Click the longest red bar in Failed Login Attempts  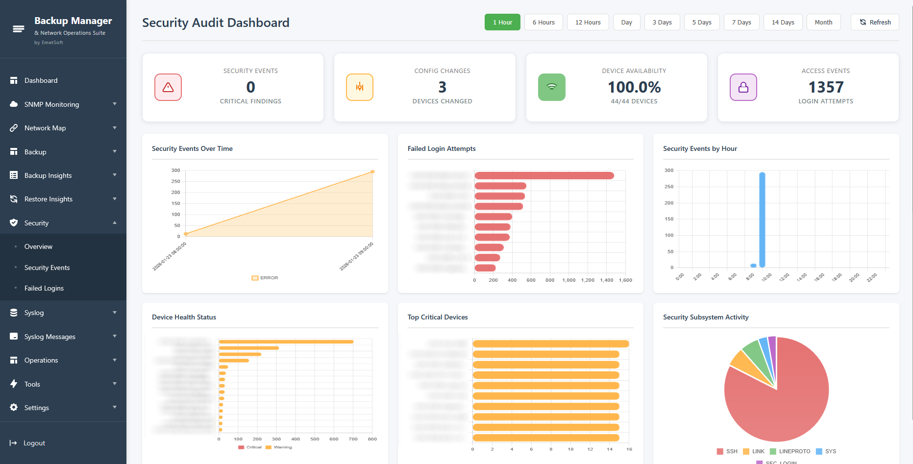[544, 175]
